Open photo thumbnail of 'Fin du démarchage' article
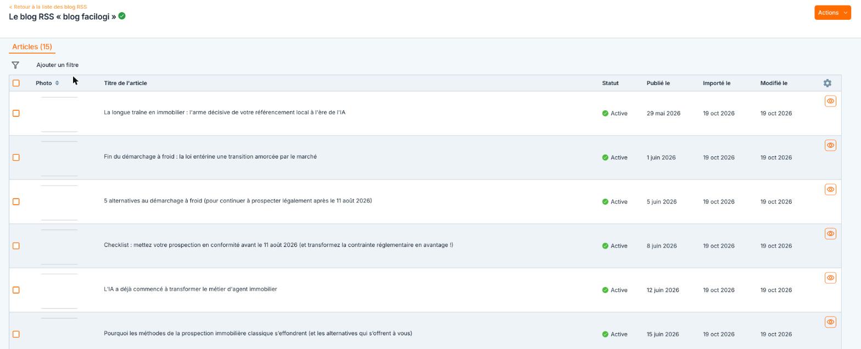The height and width of the screenshot is (349, 861). 59,159
